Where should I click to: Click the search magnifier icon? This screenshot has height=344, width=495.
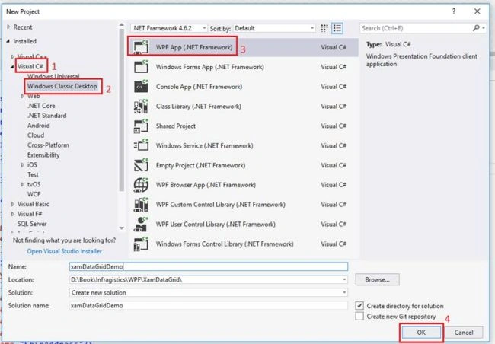476,28
